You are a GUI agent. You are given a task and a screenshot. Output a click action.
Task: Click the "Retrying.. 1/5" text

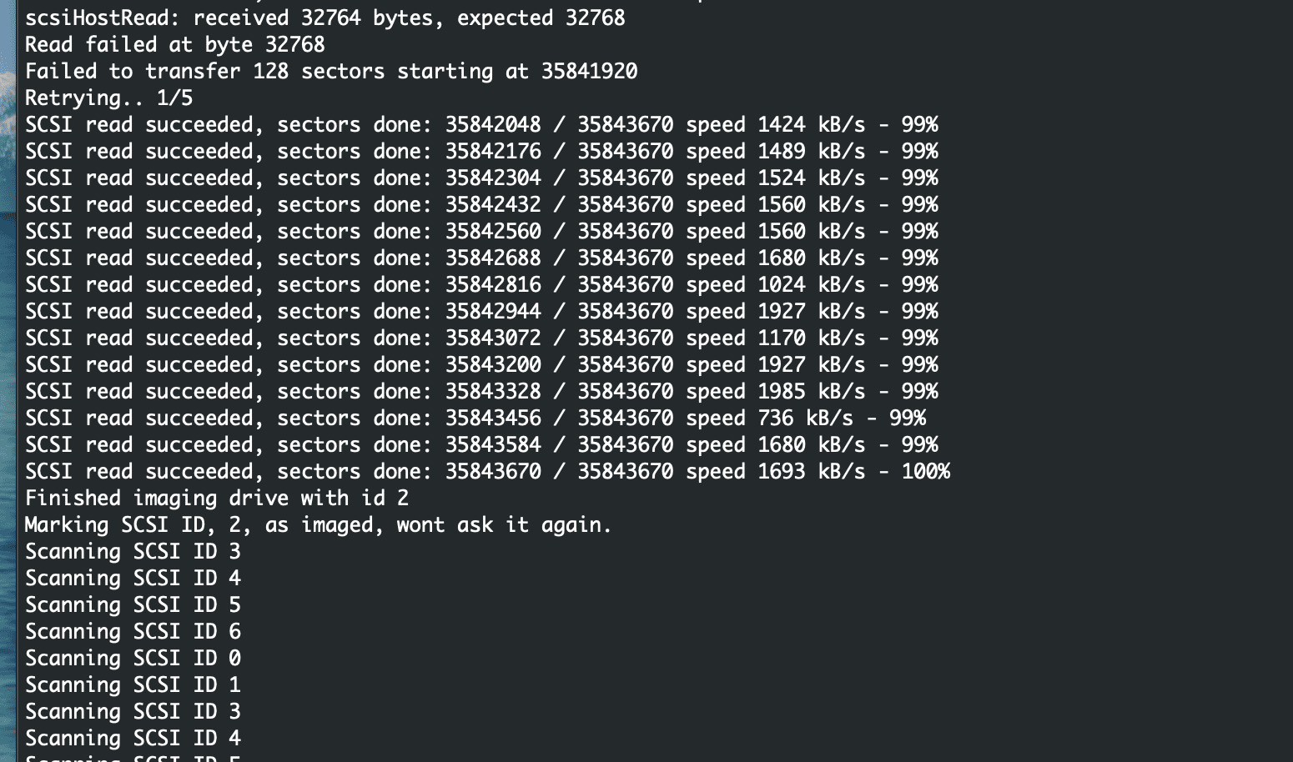coord(108,98)
